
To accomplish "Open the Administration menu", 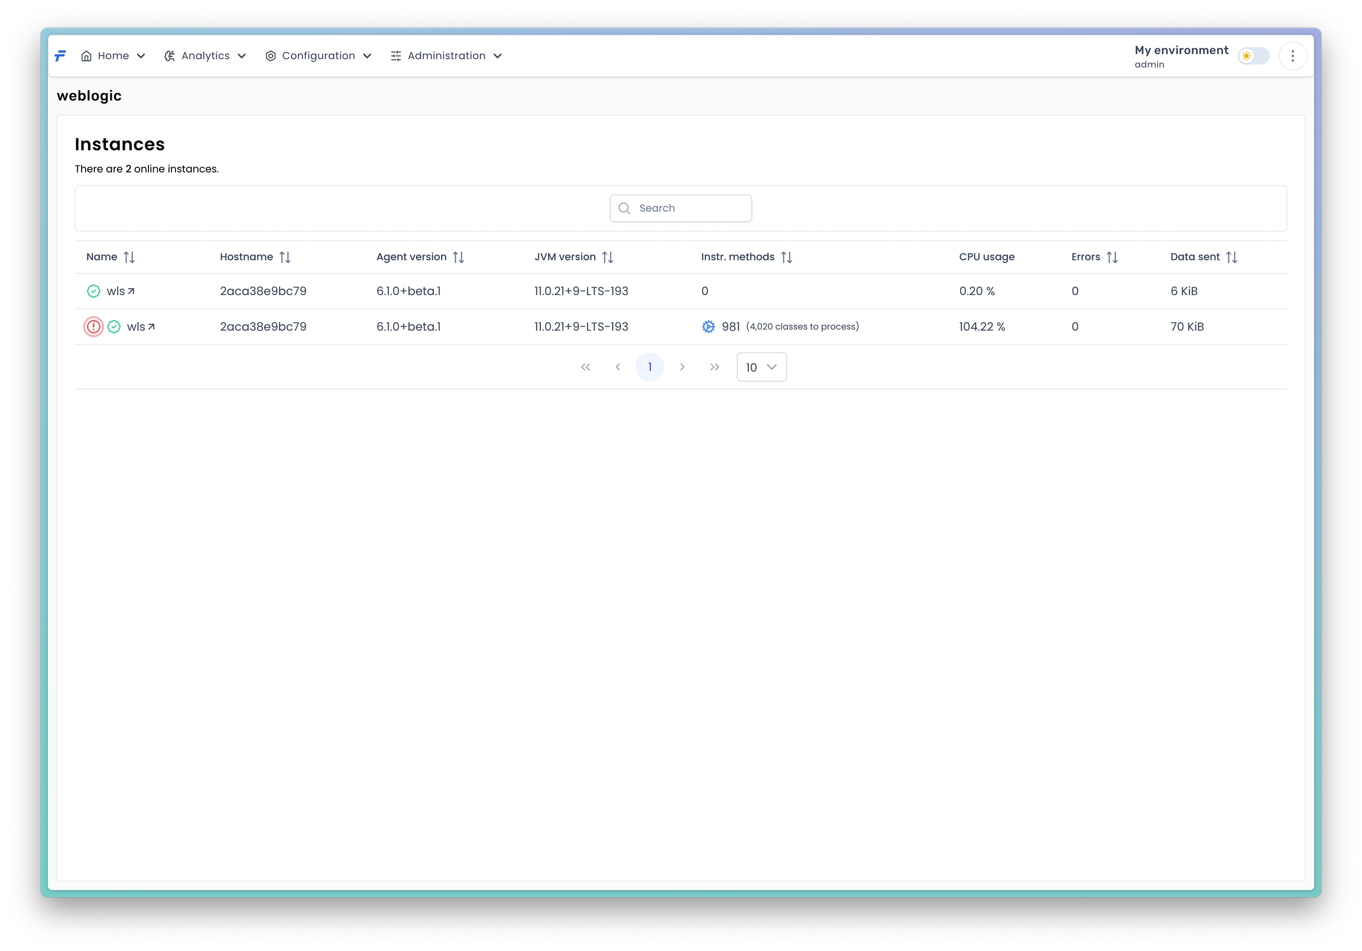I will point(446,56).
